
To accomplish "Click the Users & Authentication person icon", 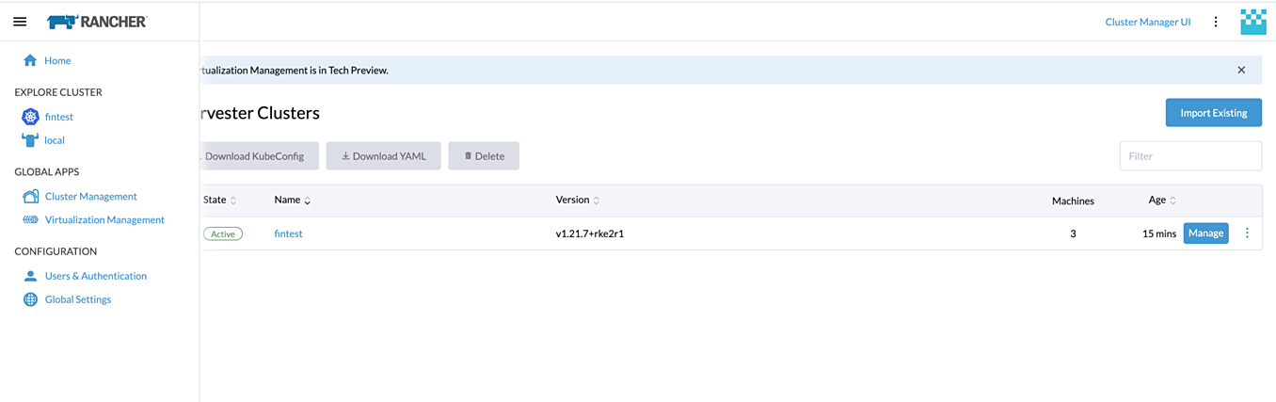I will [x=30, y=276].
